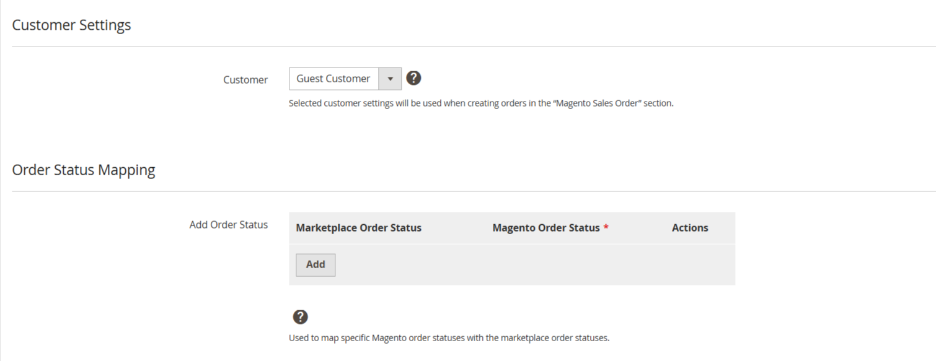Click the divider line under Order Status Mapping

(471, 191)
